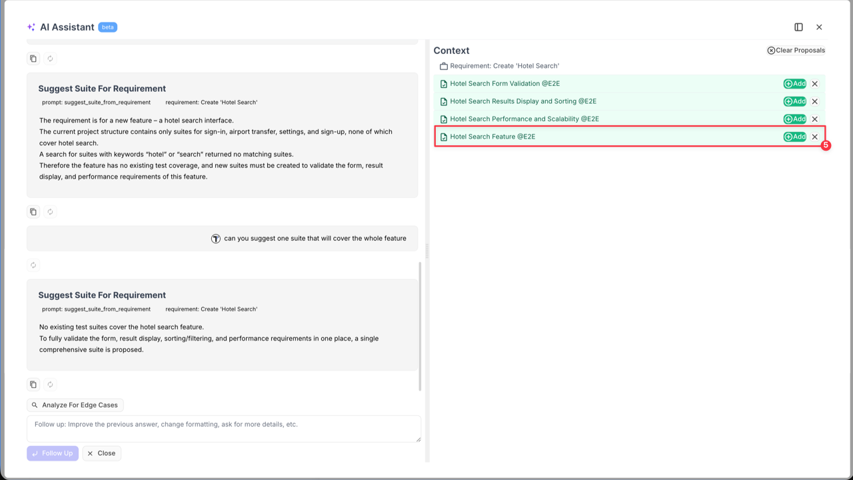Click the regenerate icon below the follow-up message

pos(33,265)
